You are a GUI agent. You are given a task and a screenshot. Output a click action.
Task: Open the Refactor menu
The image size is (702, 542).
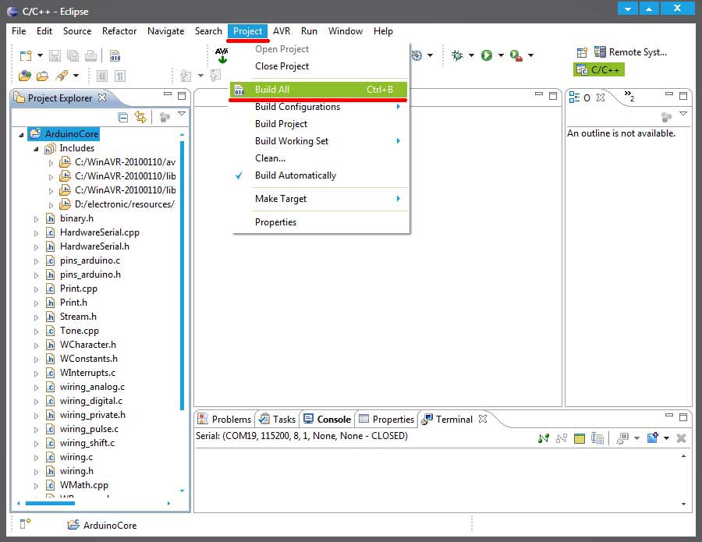(119, 31)
